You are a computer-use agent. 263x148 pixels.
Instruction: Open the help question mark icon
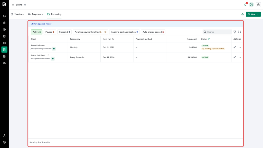[x=4, y=142]
